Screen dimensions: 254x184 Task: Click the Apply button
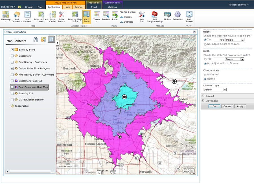click(240, 106)
